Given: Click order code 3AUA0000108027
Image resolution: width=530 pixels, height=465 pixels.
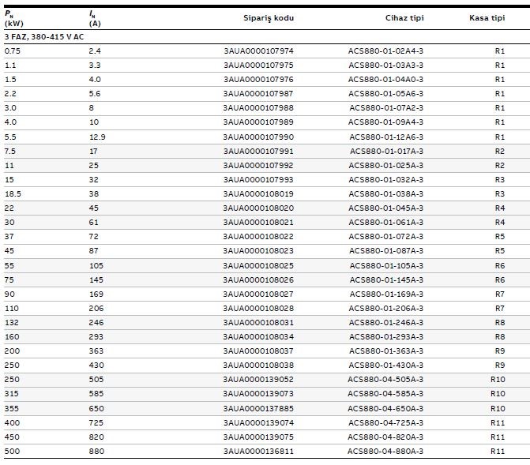Looking at the screenshot, I should coord(258,294).
